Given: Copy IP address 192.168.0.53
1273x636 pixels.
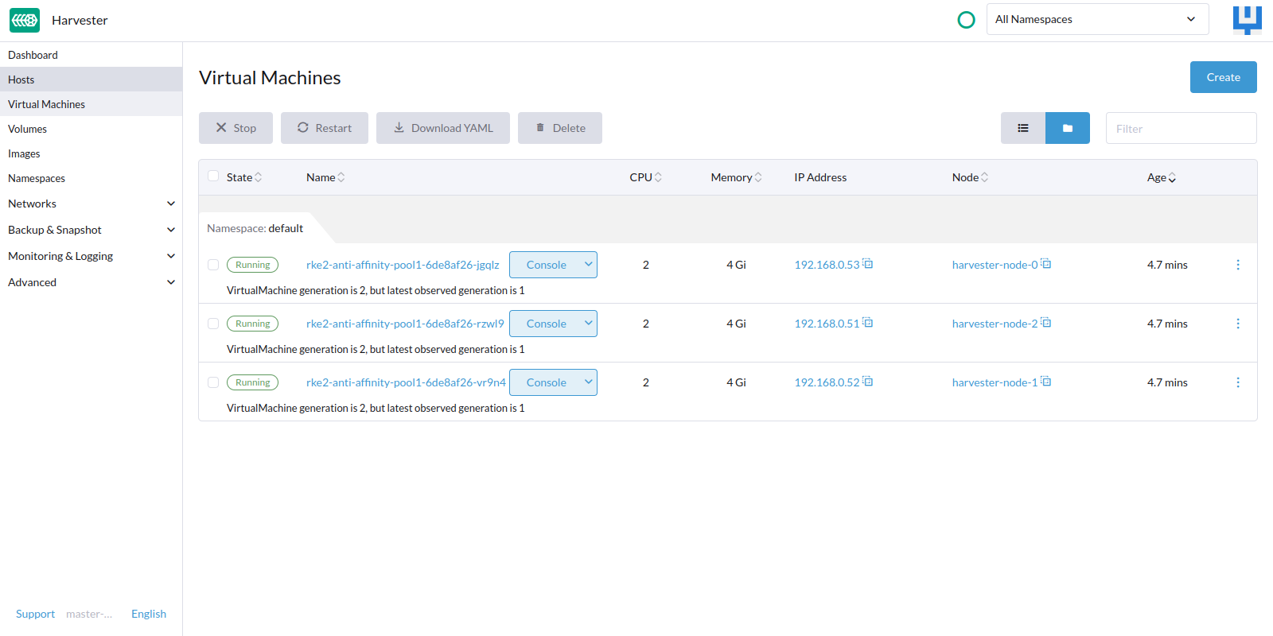Looking at the screenshot, I should point(868,264).
